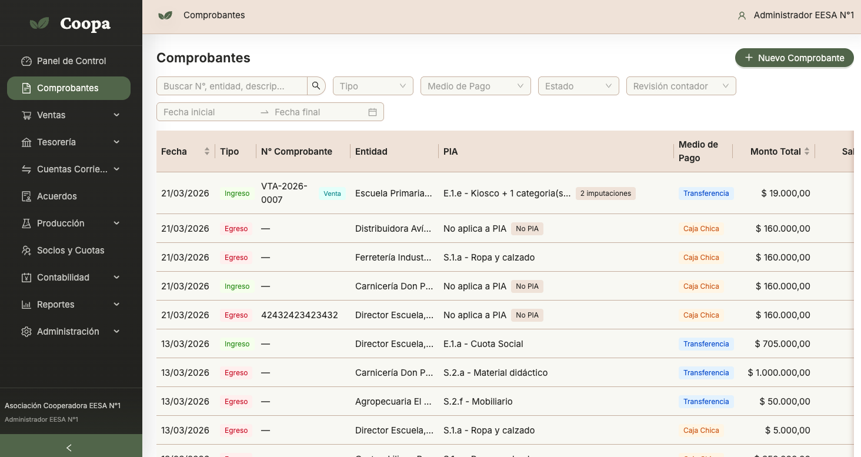Focus the search N°, entidad field
The image size is (861, 457).
[232, 86]
